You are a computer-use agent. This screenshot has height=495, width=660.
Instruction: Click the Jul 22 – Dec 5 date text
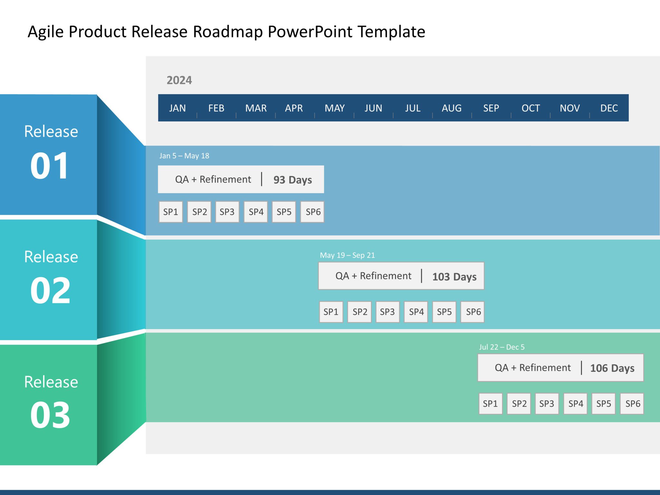501,347
